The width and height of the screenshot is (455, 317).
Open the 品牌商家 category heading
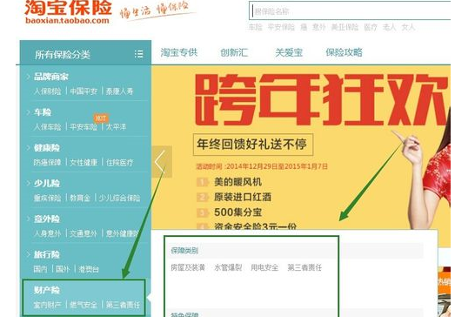point(51,77)
